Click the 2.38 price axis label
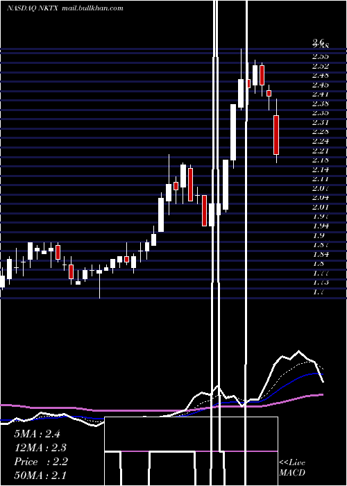Image resolution: width=347 pixels, height=486 pixels. [321, 103]
